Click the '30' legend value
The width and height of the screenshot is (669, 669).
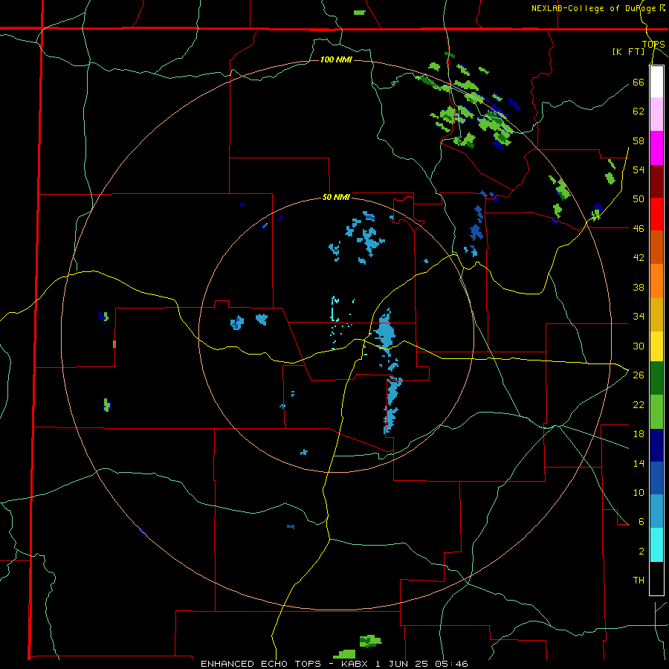639,346
